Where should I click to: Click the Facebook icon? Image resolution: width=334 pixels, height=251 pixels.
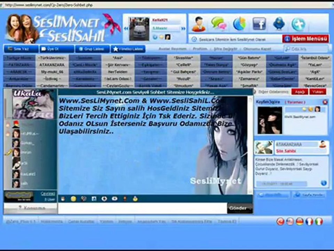pyautogui.click(x=259, y=24)
